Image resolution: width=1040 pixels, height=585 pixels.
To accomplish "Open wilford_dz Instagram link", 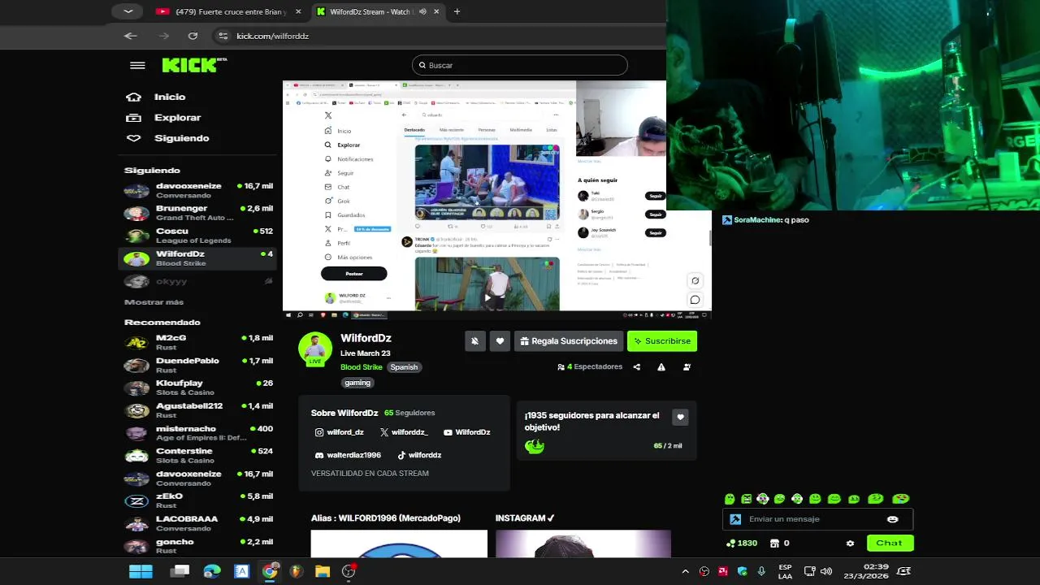I will pos(340,432).
